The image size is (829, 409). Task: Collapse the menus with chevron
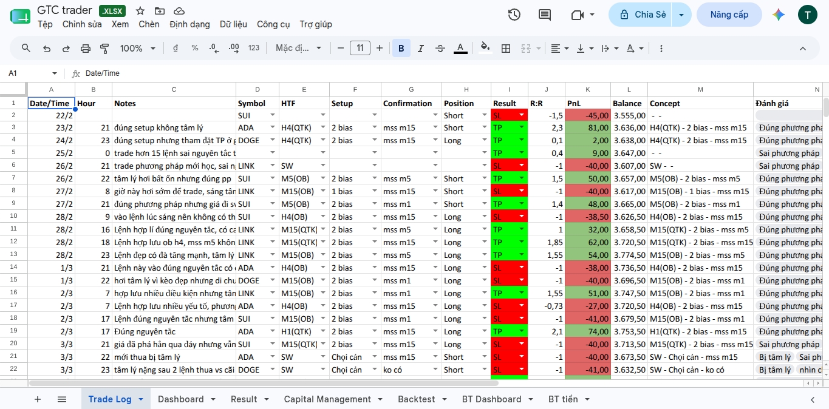[x=802, y=48]
